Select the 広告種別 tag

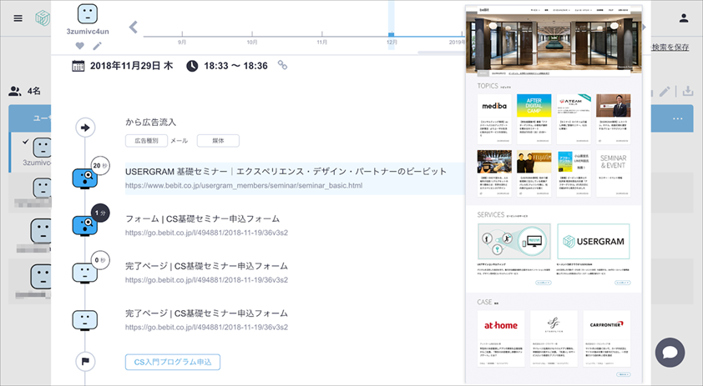pyautogui.click(x=146, y=141)
